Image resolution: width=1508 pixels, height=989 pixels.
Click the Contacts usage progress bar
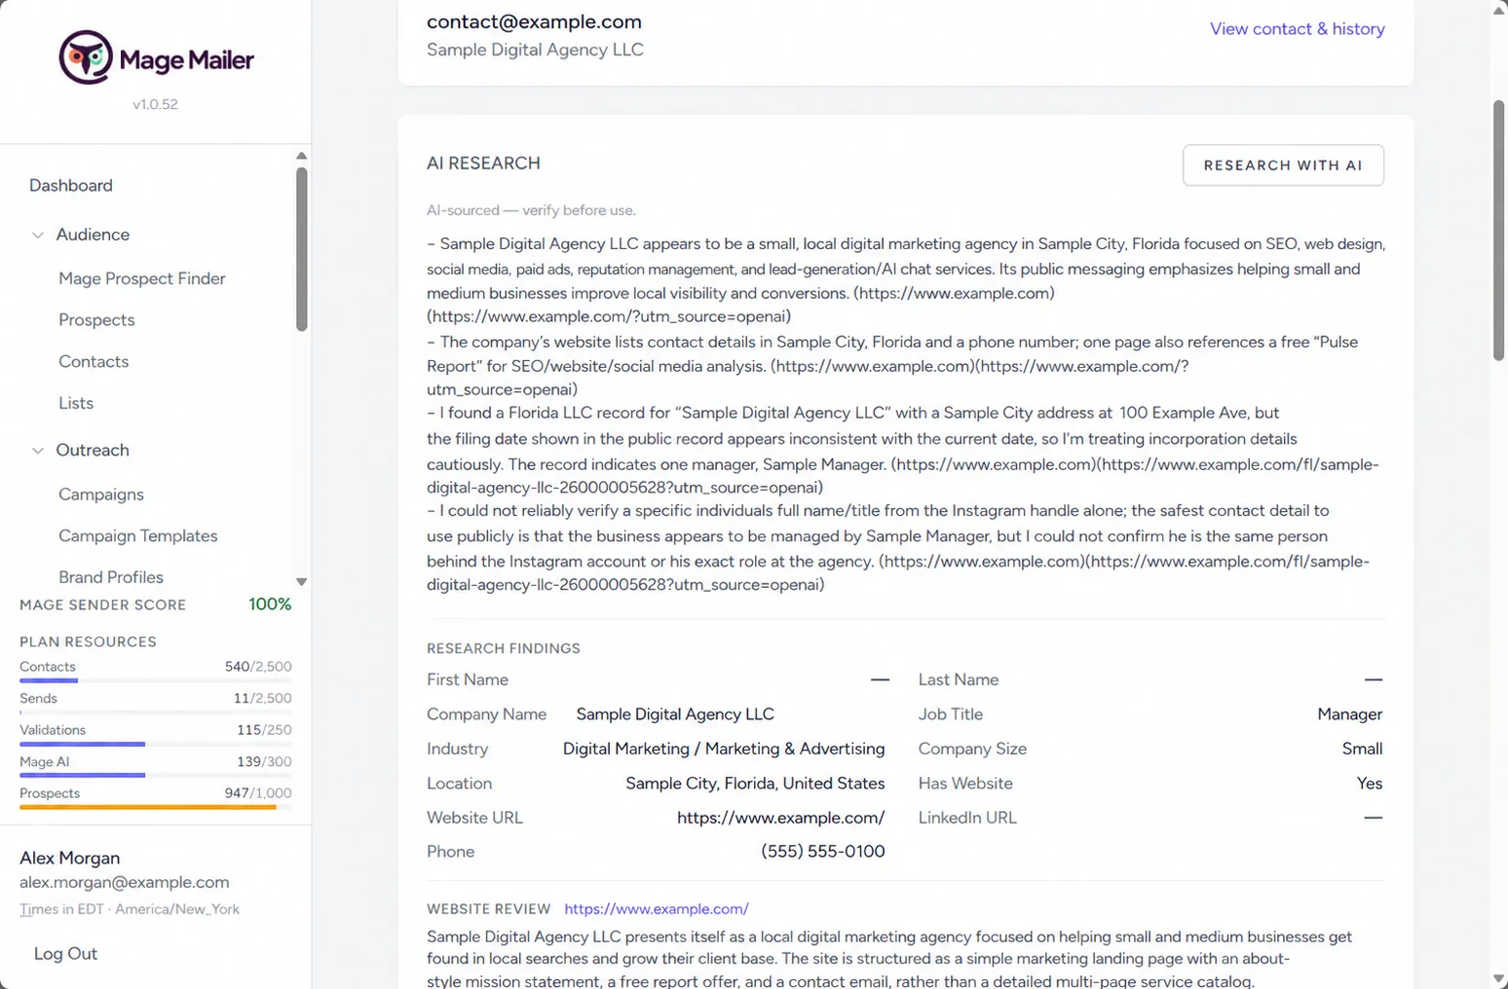click(x=156, y=680)
